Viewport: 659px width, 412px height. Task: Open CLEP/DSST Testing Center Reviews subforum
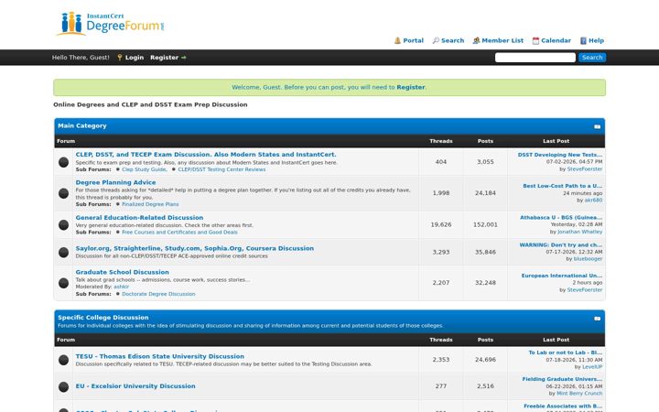coord(221,169)
